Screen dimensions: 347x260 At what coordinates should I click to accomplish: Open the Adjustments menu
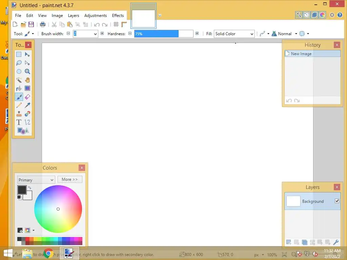[x=95, y=16]
